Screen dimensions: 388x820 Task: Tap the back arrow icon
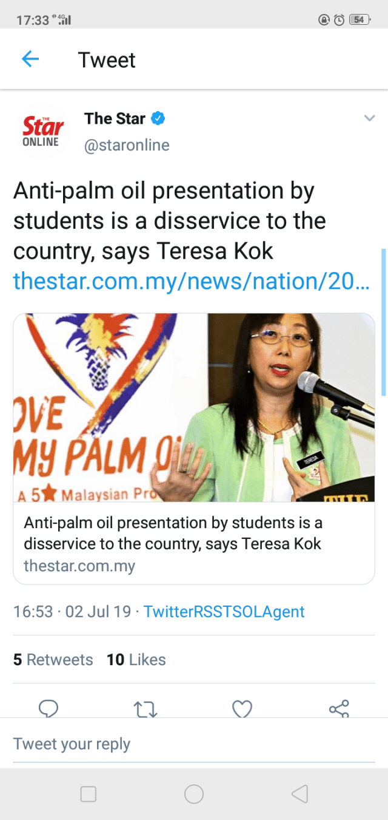(30, 59)
